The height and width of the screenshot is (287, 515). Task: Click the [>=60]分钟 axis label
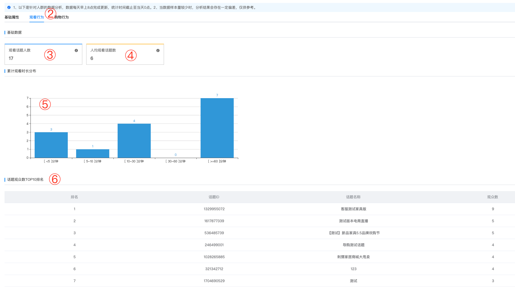click(217, 161)
